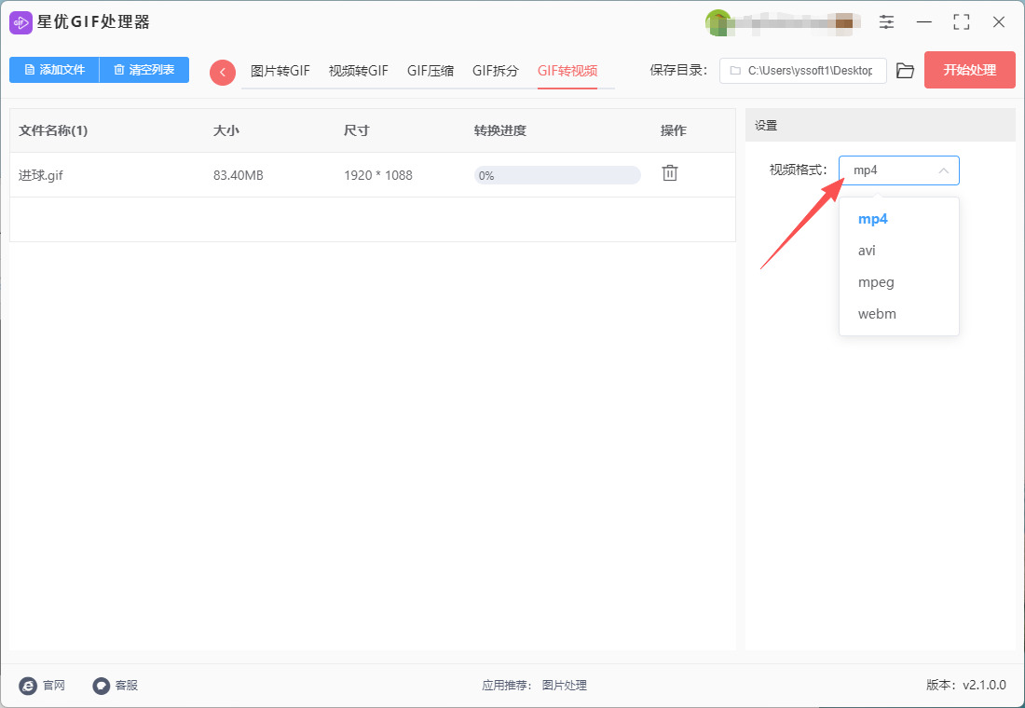Click the 大小 column header

pos(226,130)
